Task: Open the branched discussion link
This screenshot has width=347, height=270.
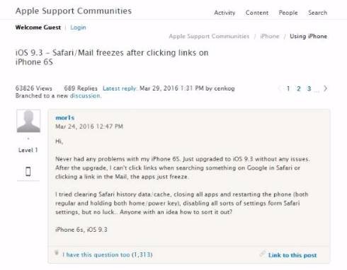Action: point(85,96)
